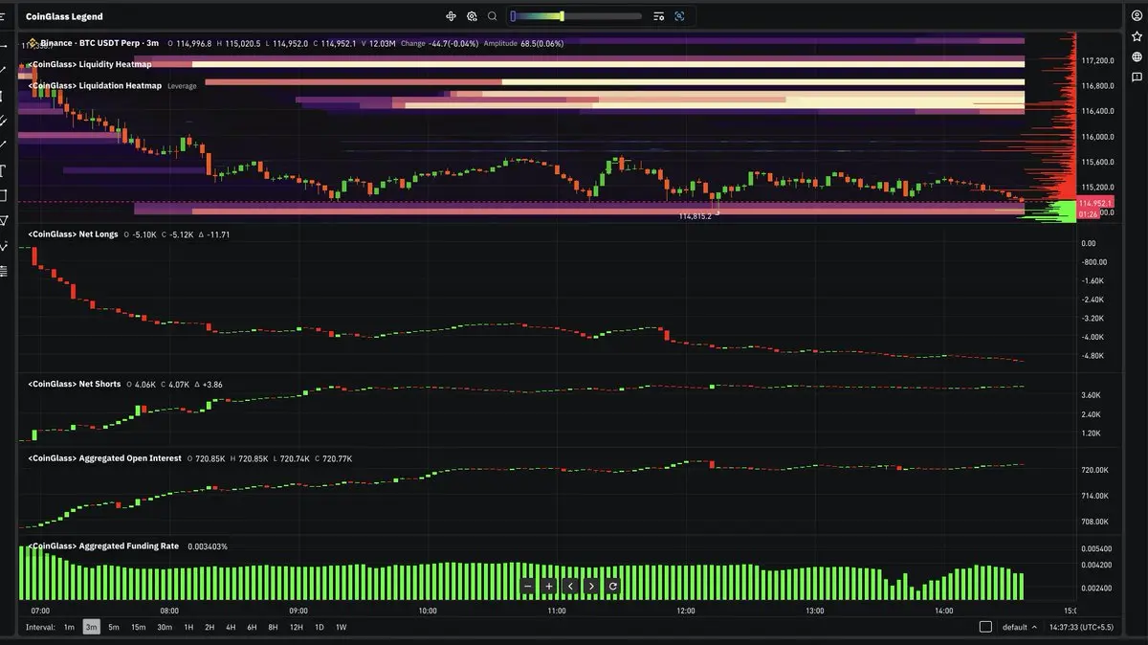Click the zoom in plus chart control
Image resolution: width=1148 pixels, height=645 pixels.
[549, 586]
